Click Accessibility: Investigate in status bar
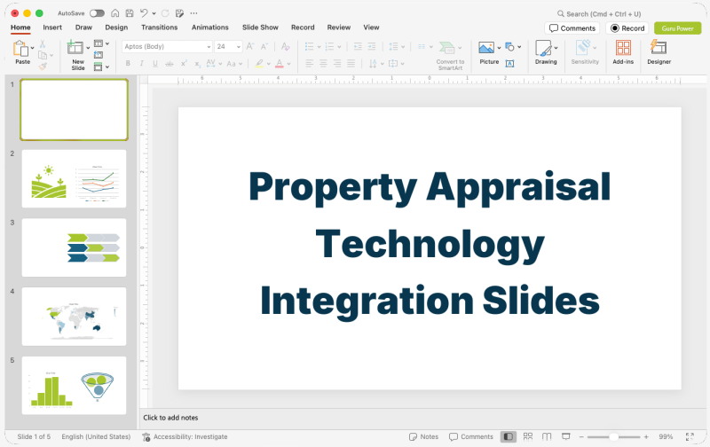This screenshot has width=710, height=447. [185, 436]
